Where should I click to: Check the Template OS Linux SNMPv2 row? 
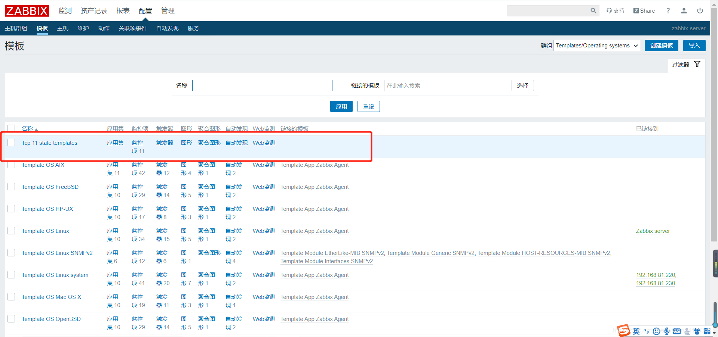[11, 253]
